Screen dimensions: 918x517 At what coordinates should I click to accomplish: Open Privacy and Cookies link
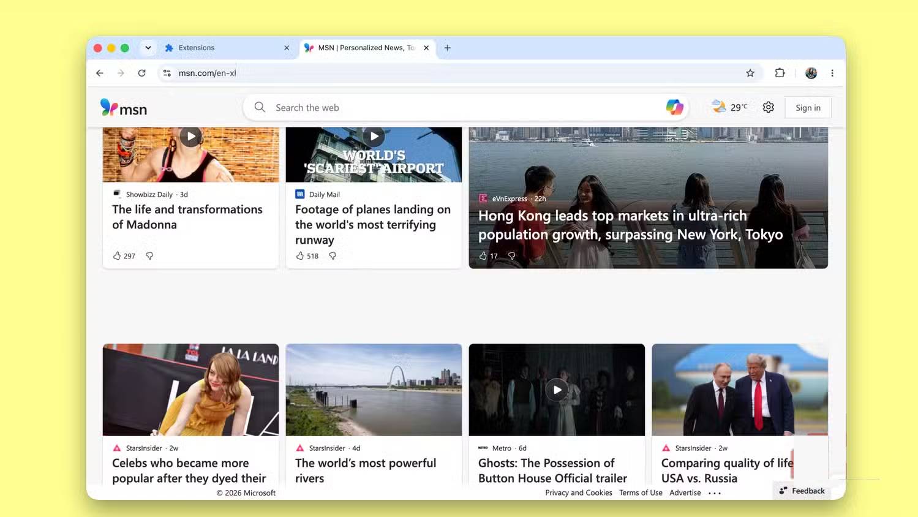pyautogui.click(x=579, y=492)
